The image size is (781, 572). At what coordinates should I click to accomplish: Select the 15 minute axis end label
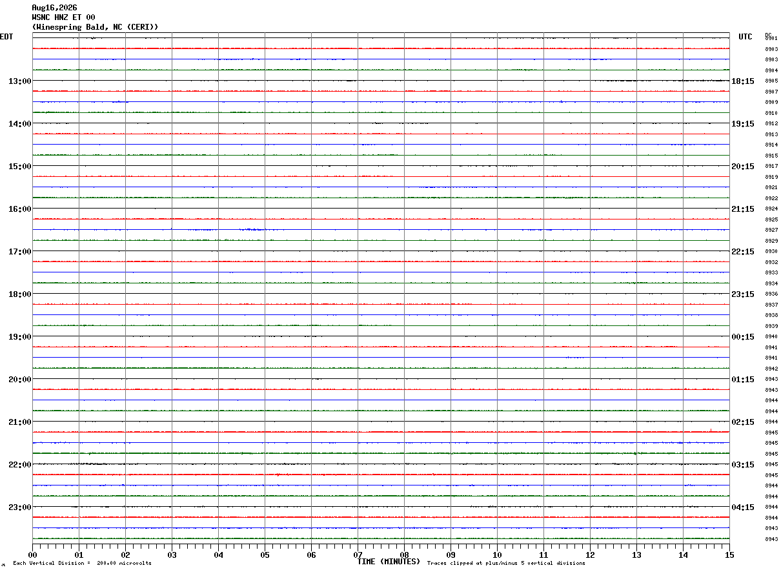[729, 555]
